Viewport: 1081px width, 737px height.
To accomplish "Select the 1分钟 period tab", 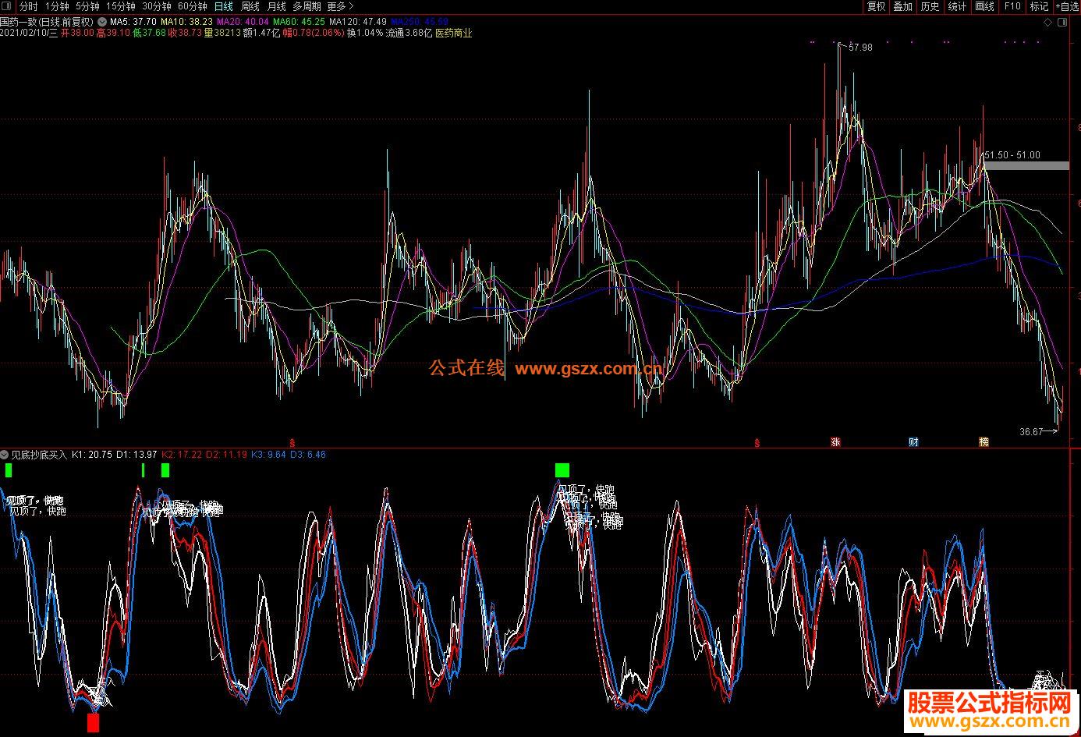I will 57,6.
